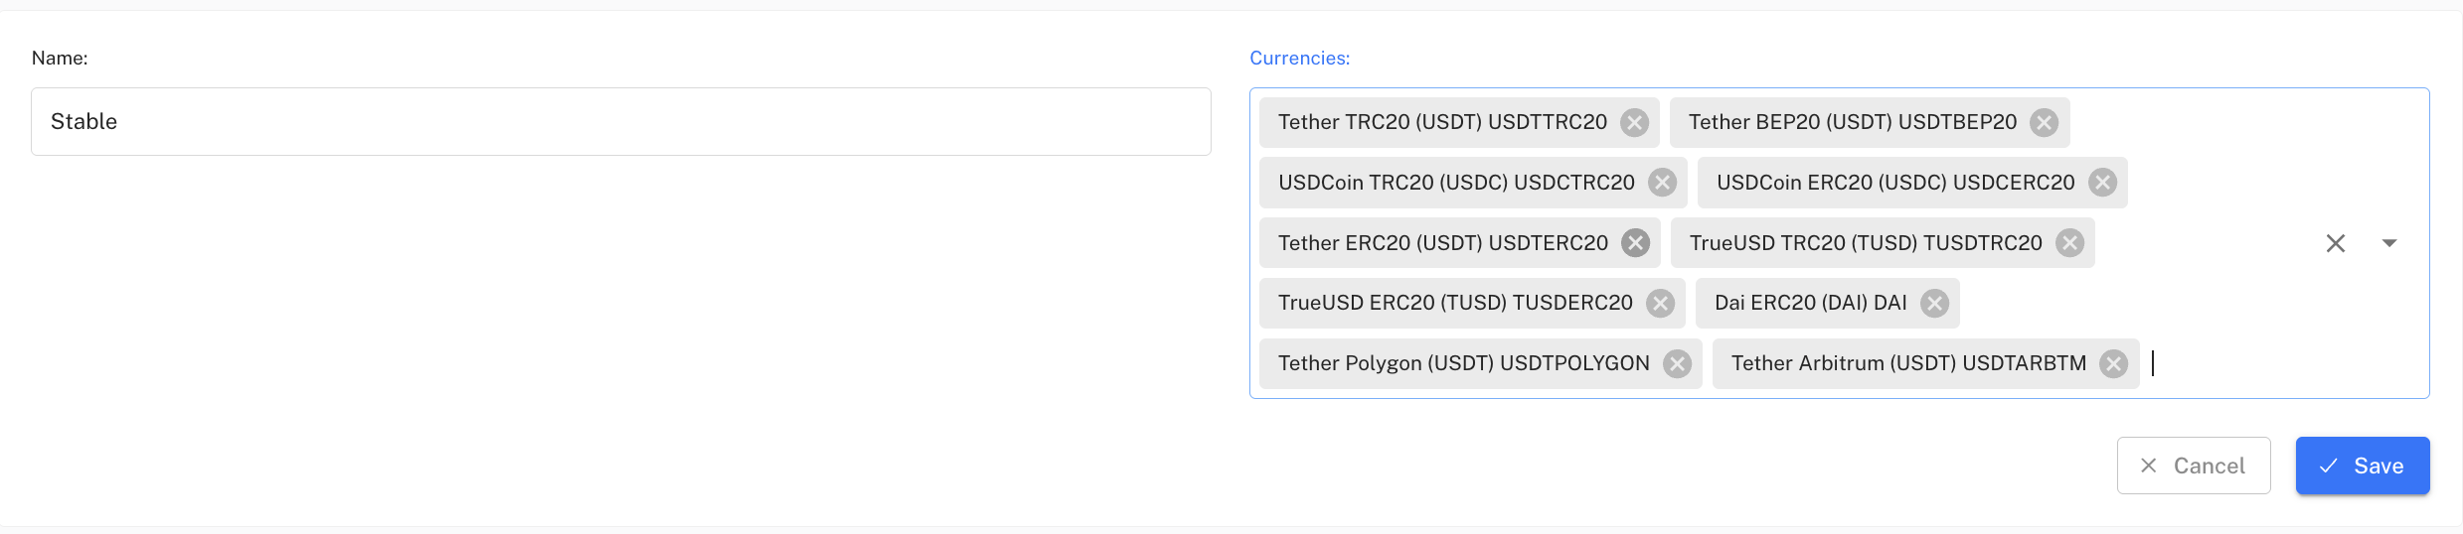Click the Dai ERC20 (DAI) DAI chip label
This screenshot has height=534, width=2463.
click(1810, 303)
